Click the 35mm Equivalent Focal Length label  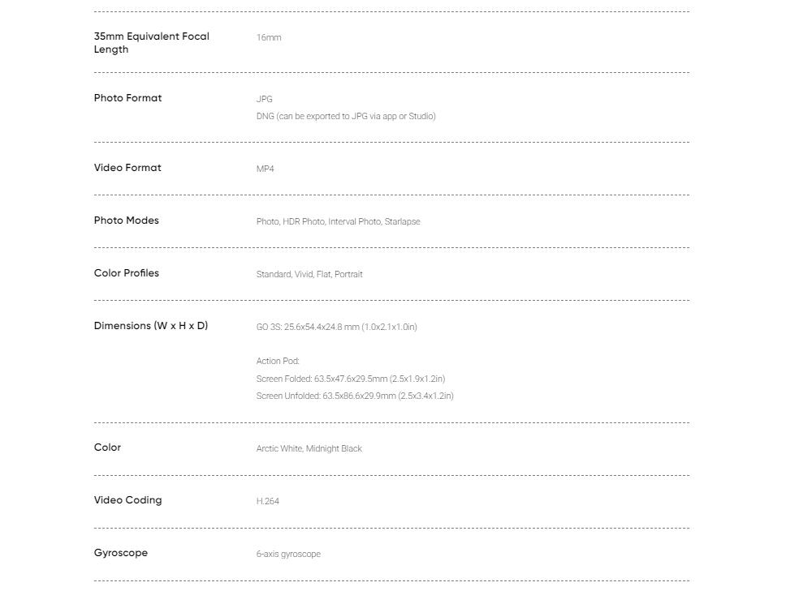click(x=151, y=42)
